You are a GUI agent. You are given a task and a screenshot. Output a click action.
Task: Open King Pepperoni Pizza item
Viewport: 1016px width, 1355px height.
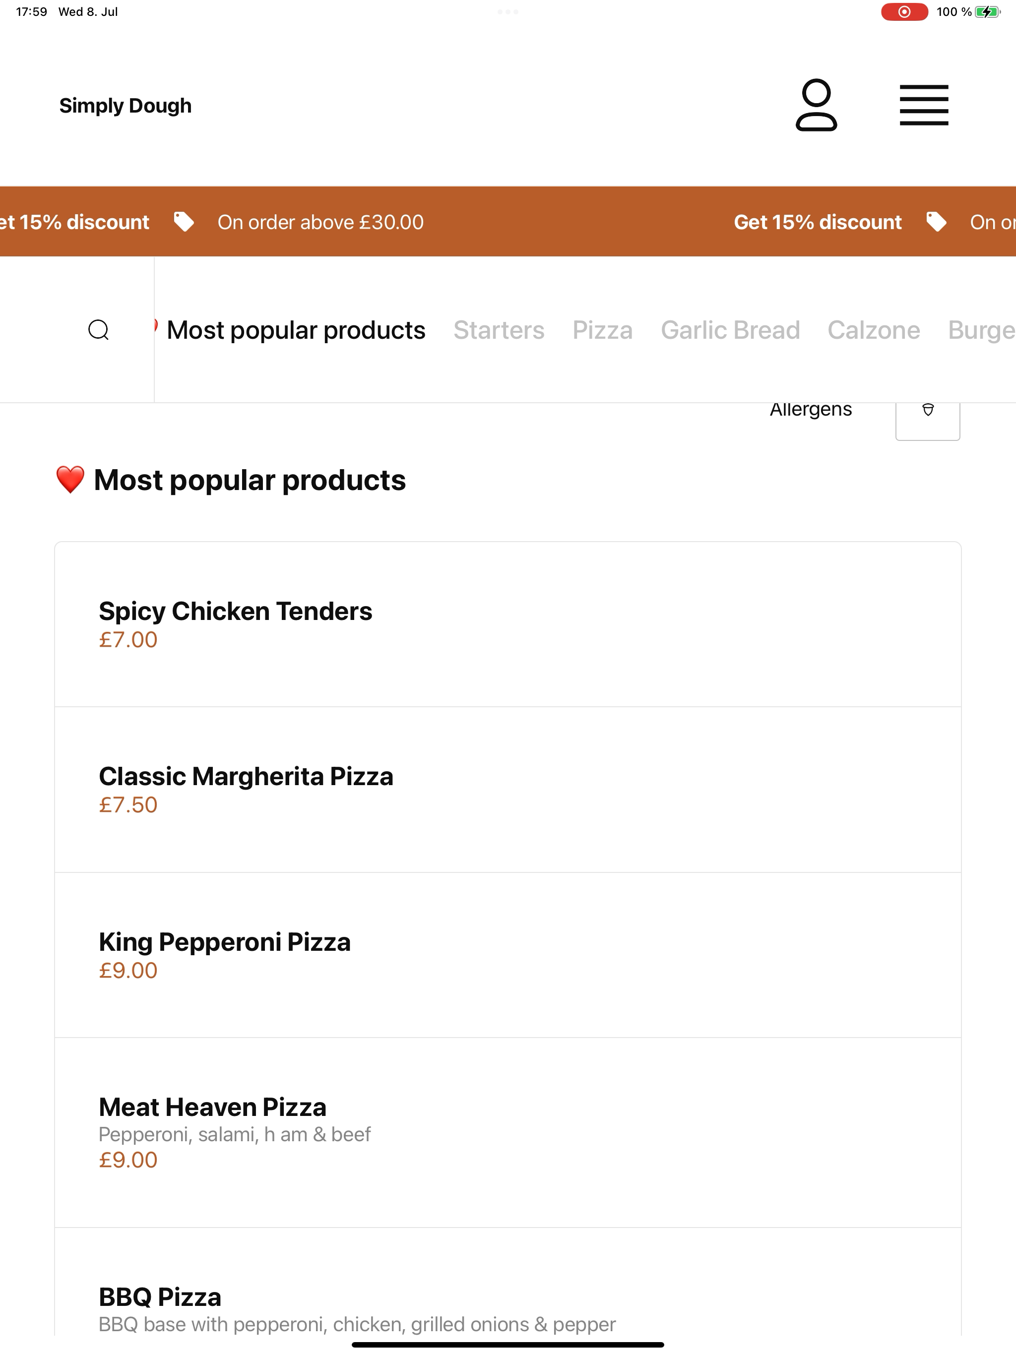508,955
